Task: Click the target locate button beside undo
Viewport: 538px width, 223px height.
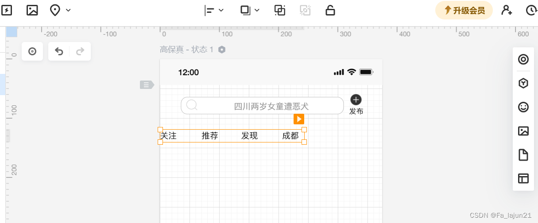Action: pos(32,51)
